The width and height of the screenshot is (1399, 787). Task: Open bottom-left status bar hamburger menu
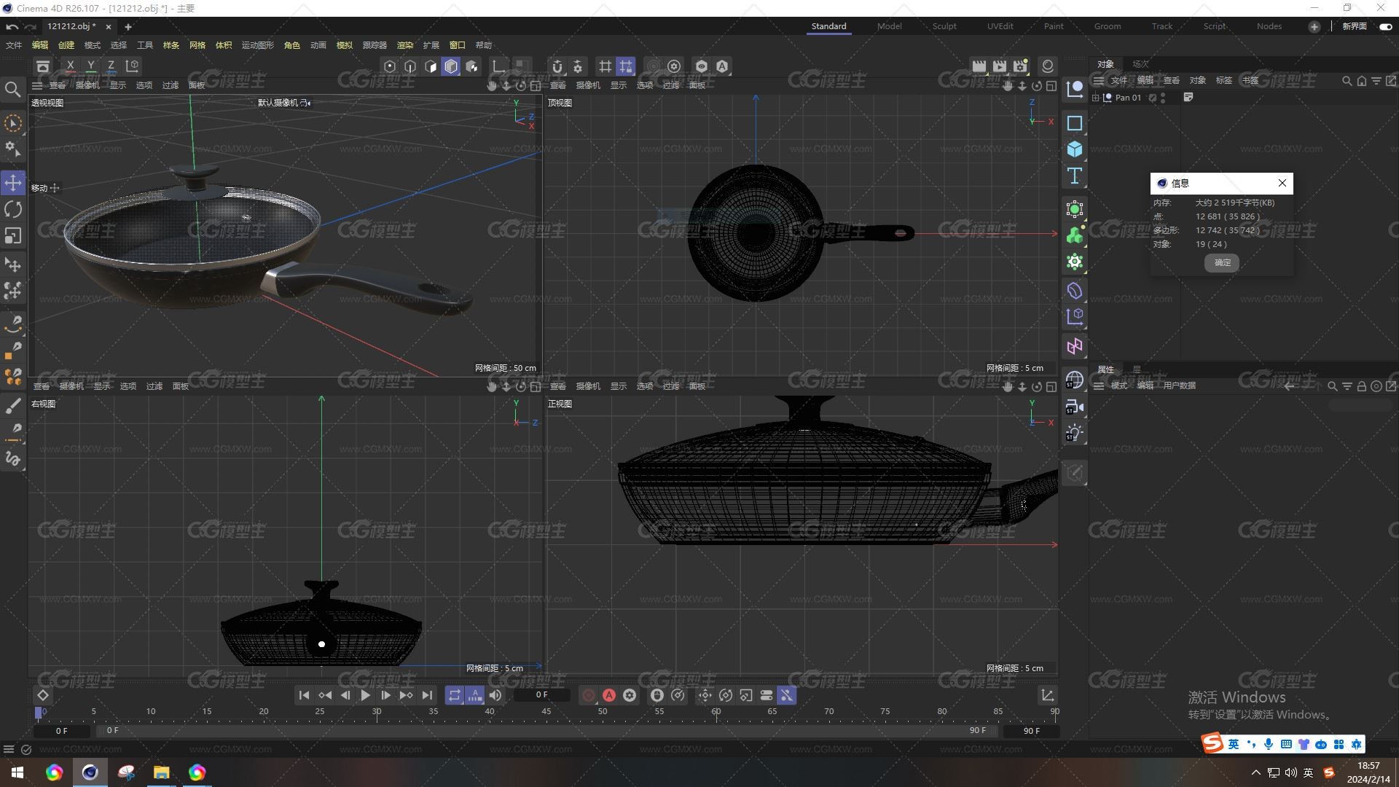click(x=9, y=749)
